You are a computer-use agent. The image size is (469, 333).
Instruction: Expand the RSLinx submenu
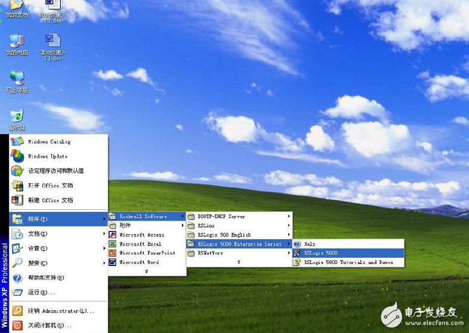point(238,226)
